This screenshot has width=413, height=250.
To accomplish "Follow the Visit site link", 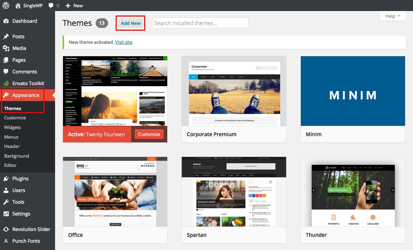I will click(124, 42).
